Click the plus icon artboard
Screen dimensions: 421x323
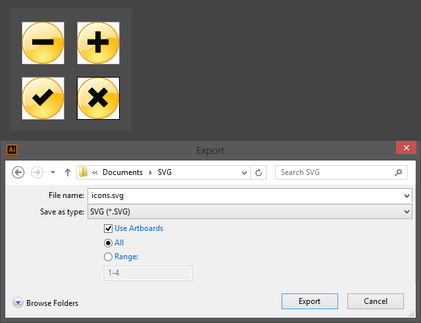coord(98,43)
